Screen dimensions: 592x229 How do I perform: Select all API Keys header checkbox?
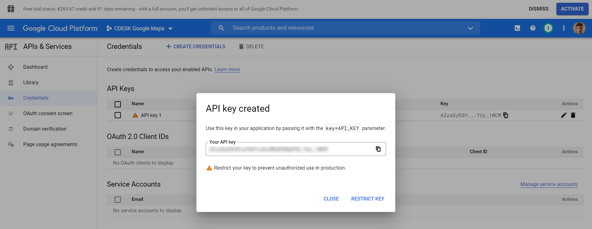pos(118,104)
